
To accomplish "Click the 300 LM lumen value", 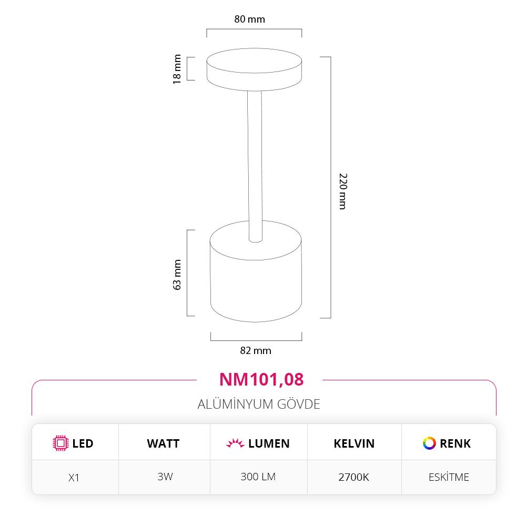I will click(x=258, y=477).
